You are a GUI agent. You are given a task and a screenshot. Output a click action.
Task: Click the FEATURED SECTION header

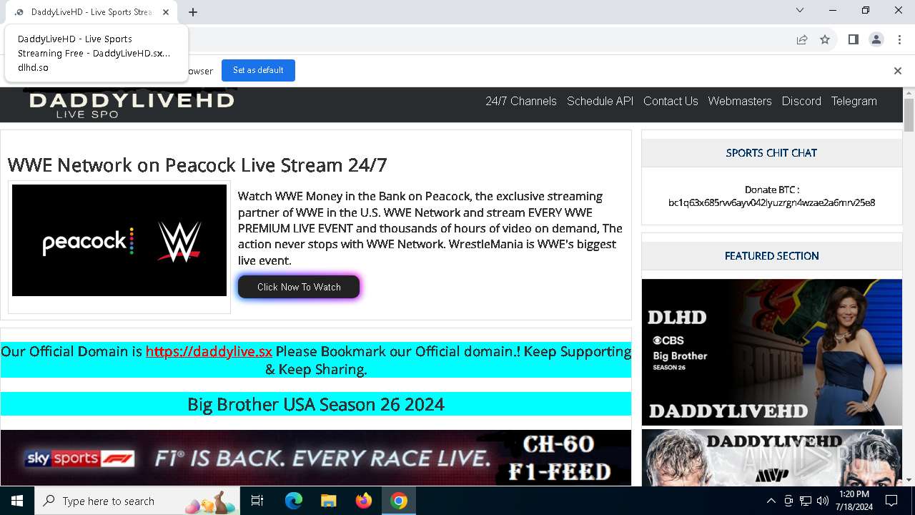pyautogui.click(x=772, y=255)
